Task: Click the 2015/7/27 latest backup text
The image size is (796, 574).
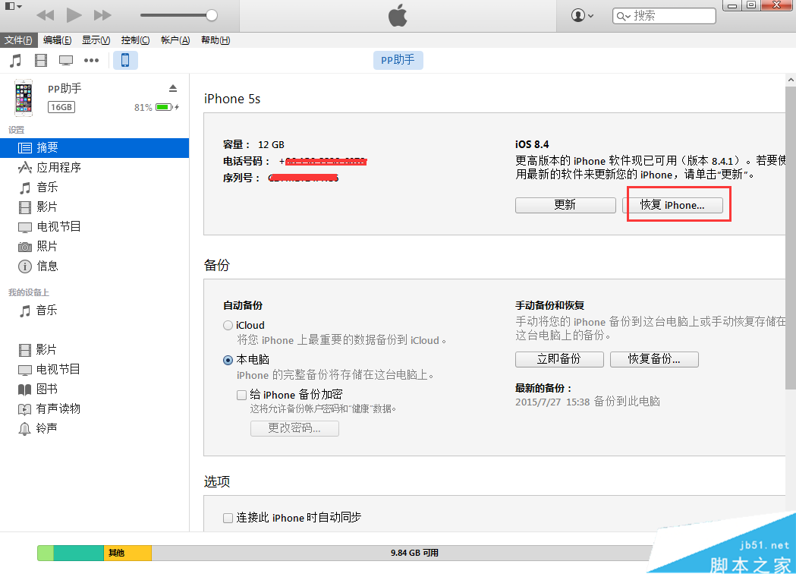Action: [x=587, y=402]
